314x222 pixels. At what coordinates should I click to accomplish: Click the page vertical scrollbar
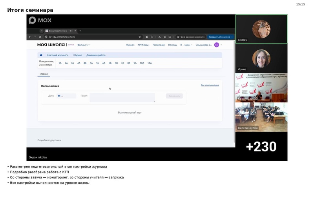tap(234, 91)
